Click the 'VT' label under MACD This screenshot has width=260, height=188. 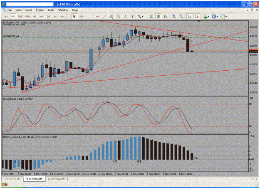pyautogui.click(x=115, y=161)
